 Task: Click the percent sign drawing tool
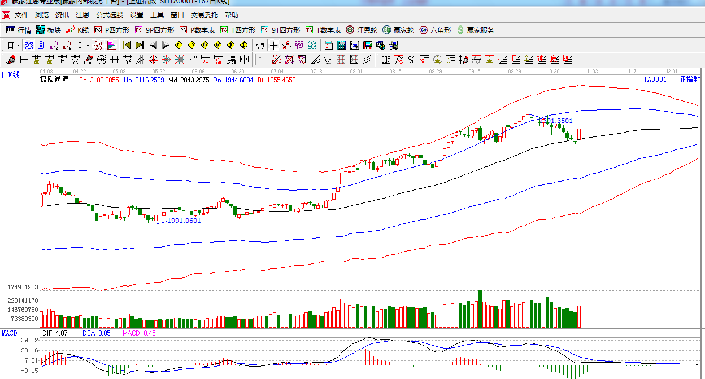411,60
